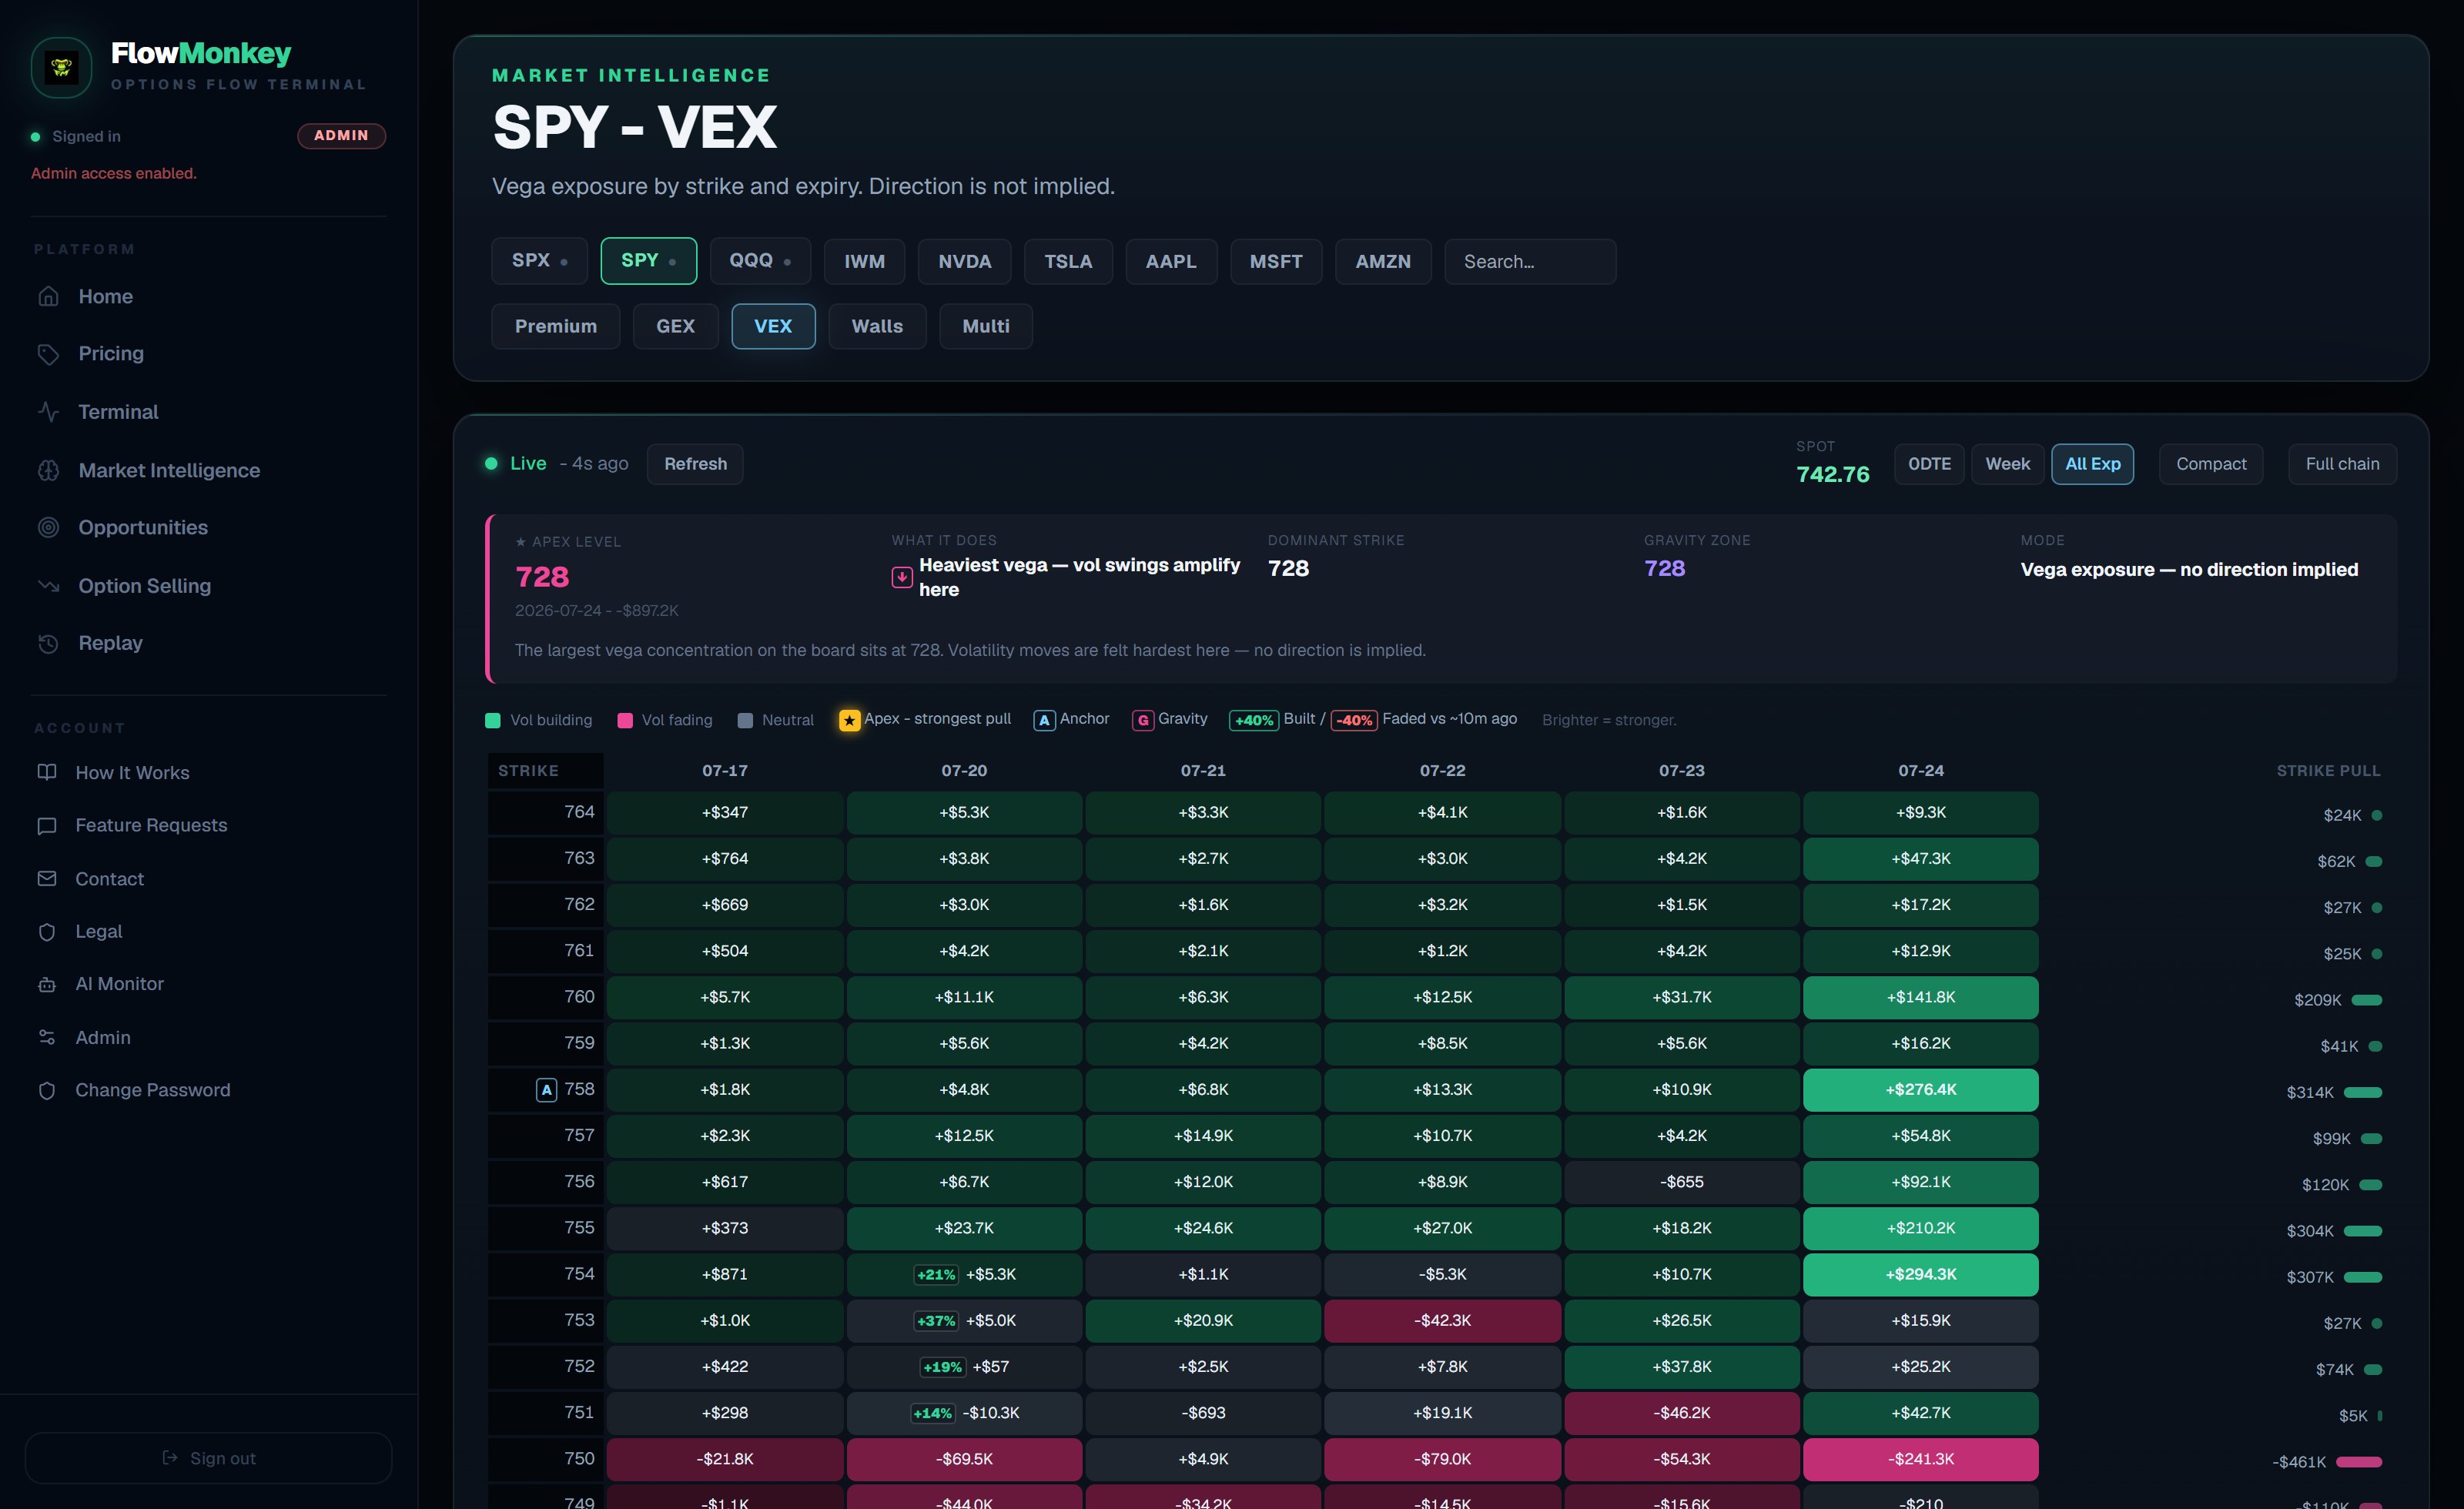Click the -$241.3K cell in row 750
The height and width of the screenshot is (1509, 2464).
point(1920,1459)
